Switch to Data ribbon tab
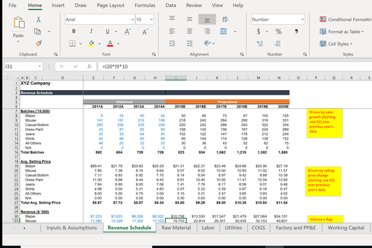This screenshot has height=248, width=372. (171, 5)
